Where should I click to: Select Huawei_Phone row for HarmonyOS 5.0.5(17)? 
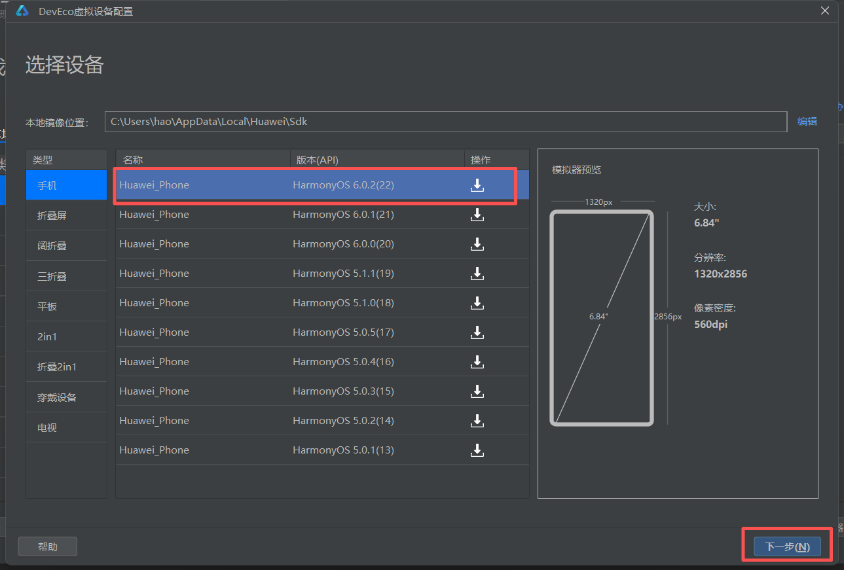(322, 332)
